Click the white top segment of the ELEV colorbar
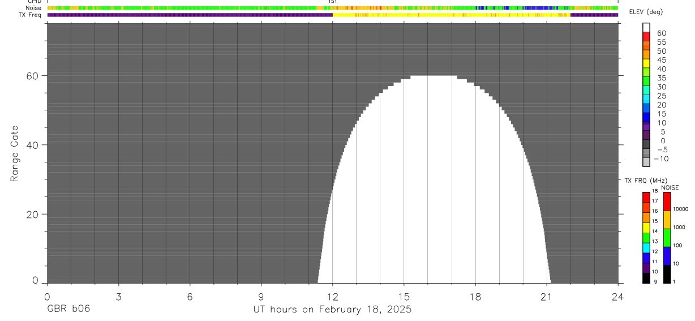The width and height of the screenshot is (695, 321). point(646,28)
